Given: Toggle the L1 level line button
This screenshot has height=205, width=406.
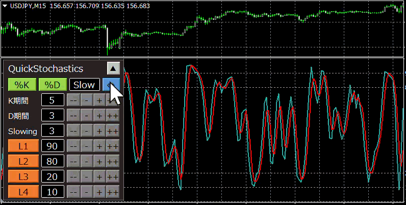Looking at the screenshot, I should point(23,146).
